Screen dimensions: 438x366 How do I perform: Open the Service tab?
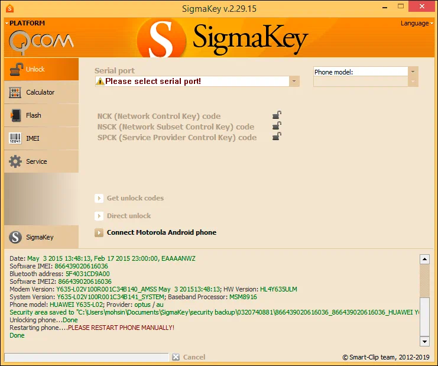coord(41,161)
